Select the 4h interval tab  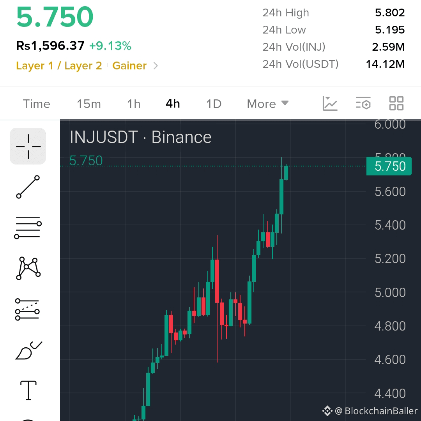[173, 104]
